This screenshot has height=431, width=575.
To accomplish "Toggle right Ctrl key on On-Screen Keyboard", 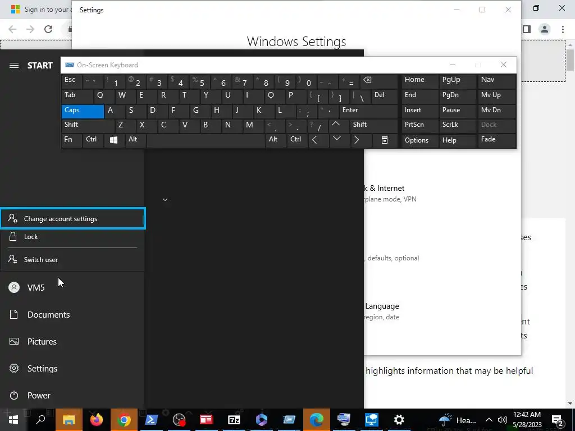I will pos(298,140).
